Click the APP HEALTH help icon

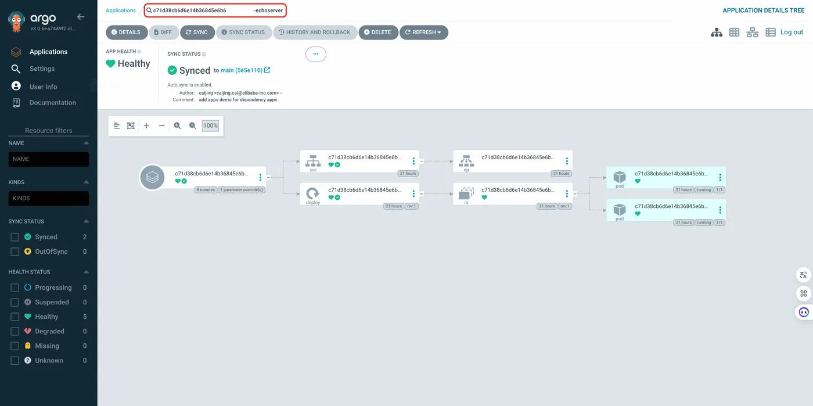coord(139,52)
